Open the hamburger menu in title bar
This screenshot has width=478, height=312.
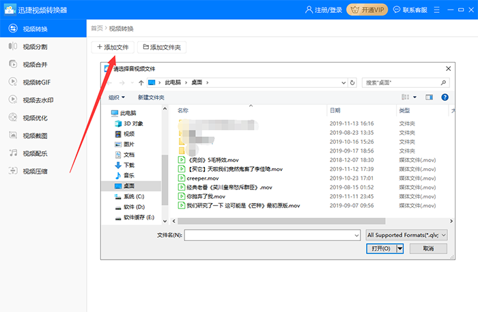(436, 10)
